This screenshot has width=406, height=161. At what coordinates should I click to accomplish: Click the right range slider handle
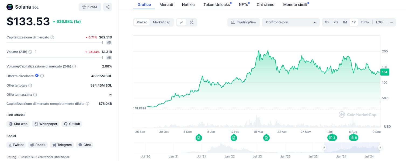(380, 148)
